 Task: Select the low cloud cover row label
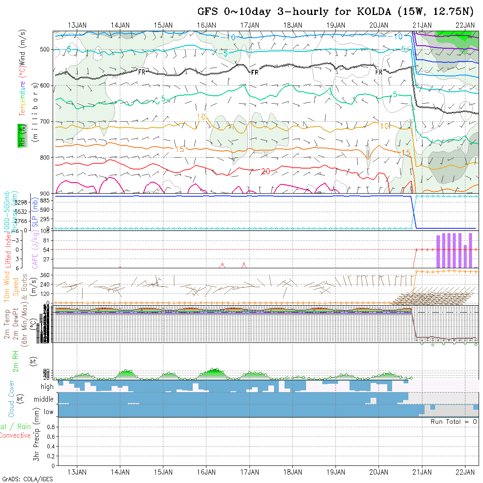[48, 412]
